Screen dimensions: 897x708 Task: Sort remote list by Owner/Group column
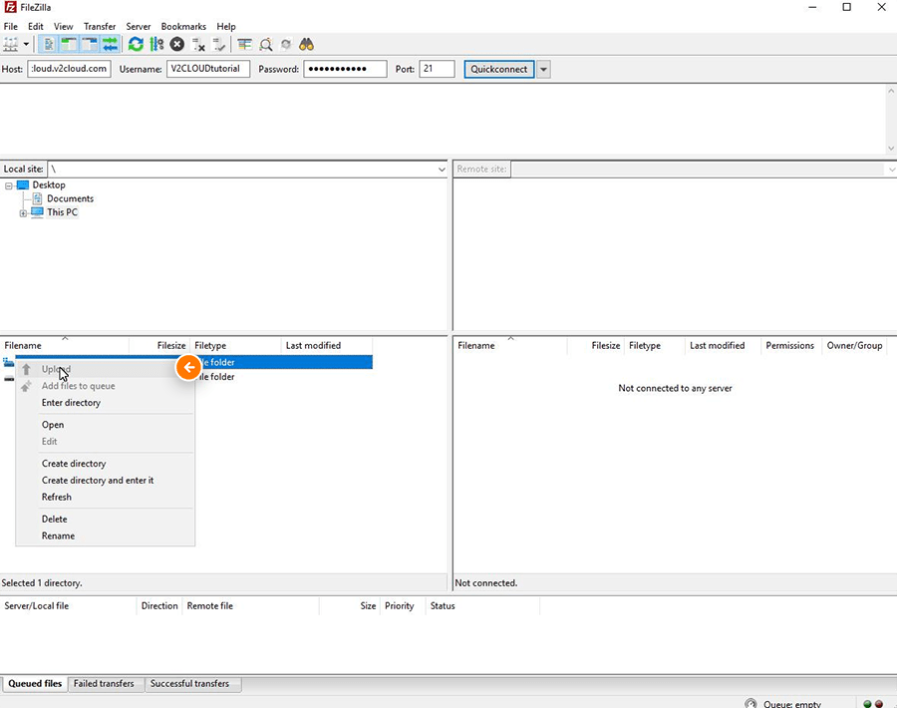coord(854,346)
